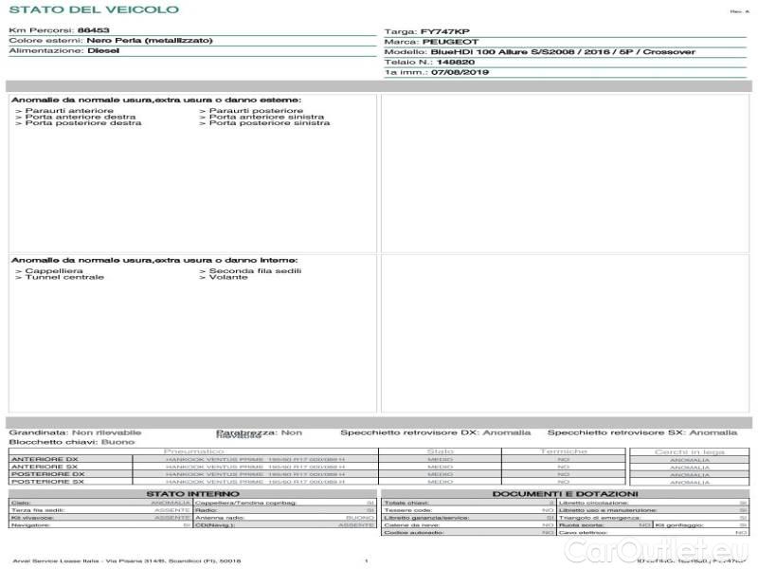The image size is (758, 569).
Task: Click the "Libretto circolazione" label
Action: (594, 504)
